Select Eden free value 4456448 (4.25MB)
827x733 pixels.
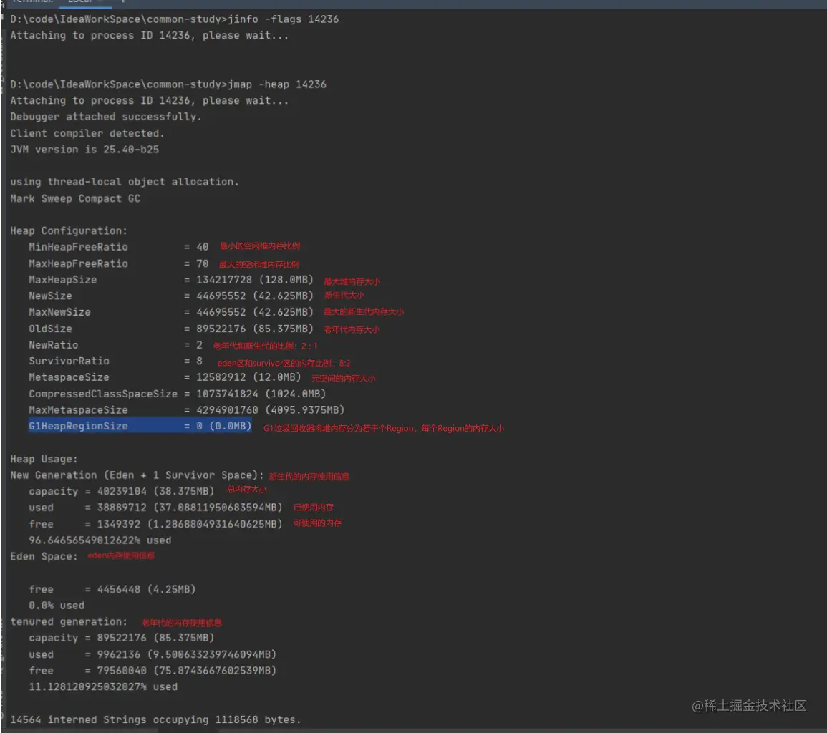pos(146,590)
